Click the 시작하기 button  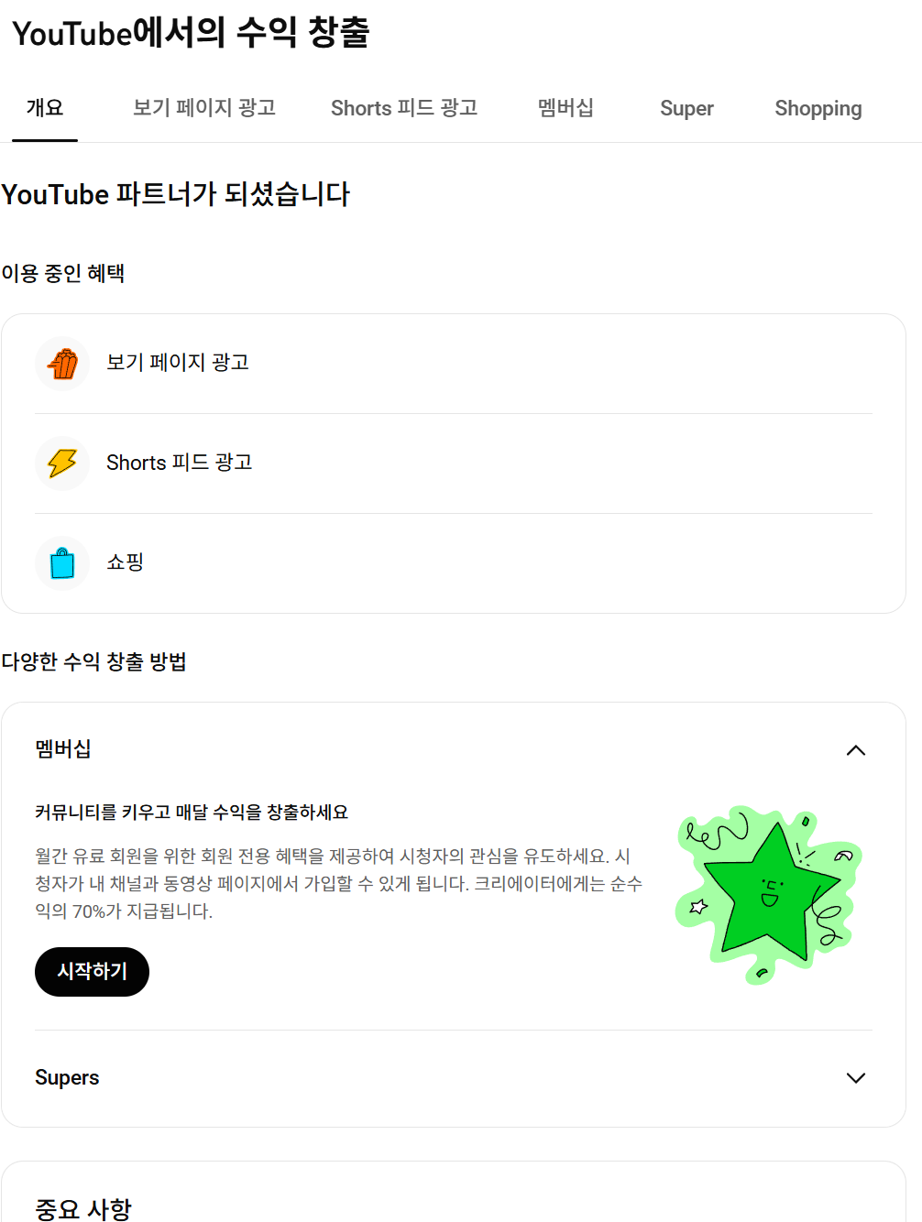pos(92,972)
